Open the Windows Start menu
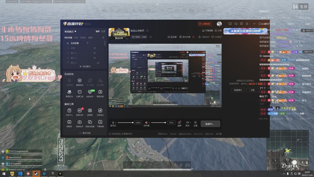 [x=4, y=173]
